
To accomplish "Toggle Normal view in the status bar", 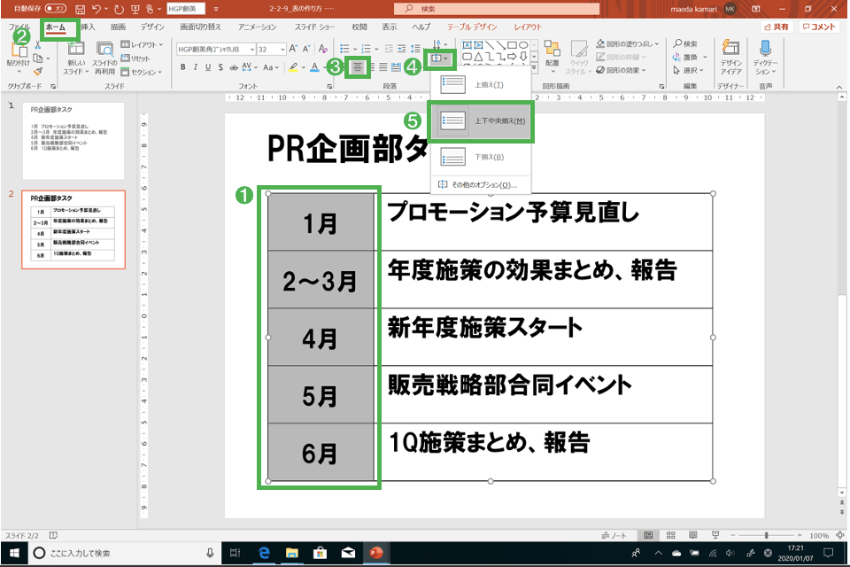I will [648, 535].
